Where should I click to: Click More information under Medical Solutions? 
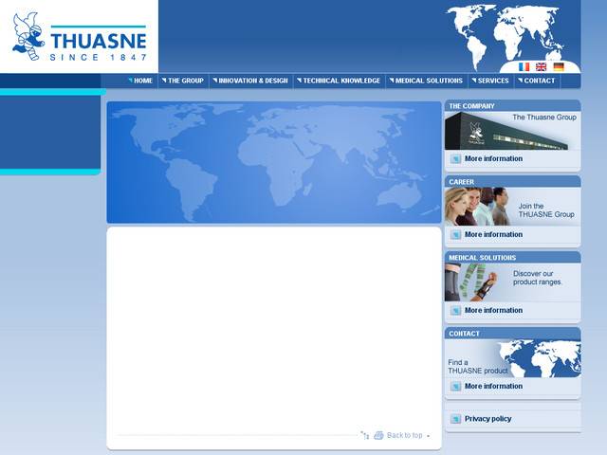click(493, 310)
